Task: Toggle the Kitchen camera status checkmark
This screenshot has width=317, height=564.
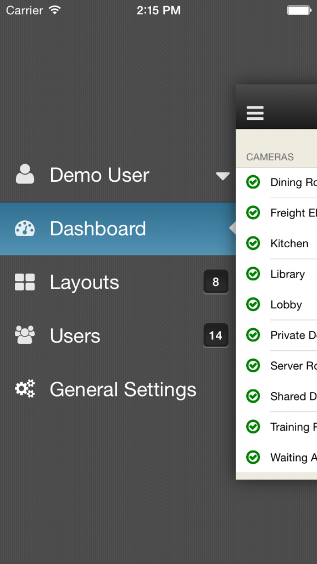Action: 253,243
